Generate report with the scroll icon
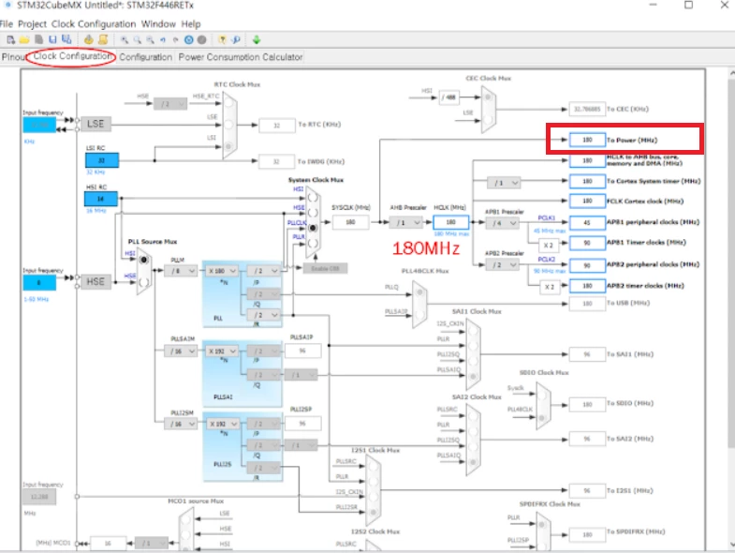 (103, 40)
